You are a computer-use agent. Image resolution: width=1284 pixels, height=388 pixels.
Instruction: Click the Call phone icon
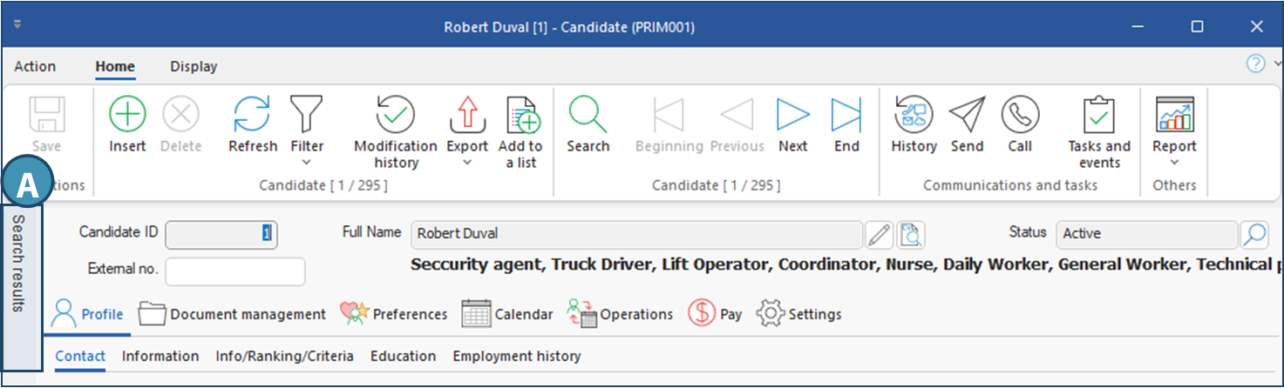1020,114
